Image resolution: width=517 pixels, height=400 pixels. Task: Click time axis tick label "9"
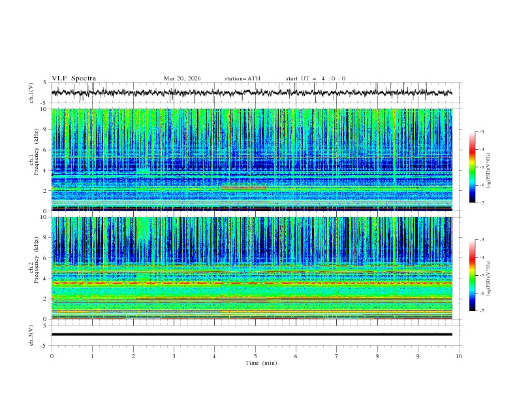[418, 356]
